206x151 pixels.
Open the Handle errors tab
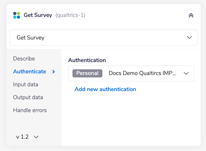(x=30, y=110)
